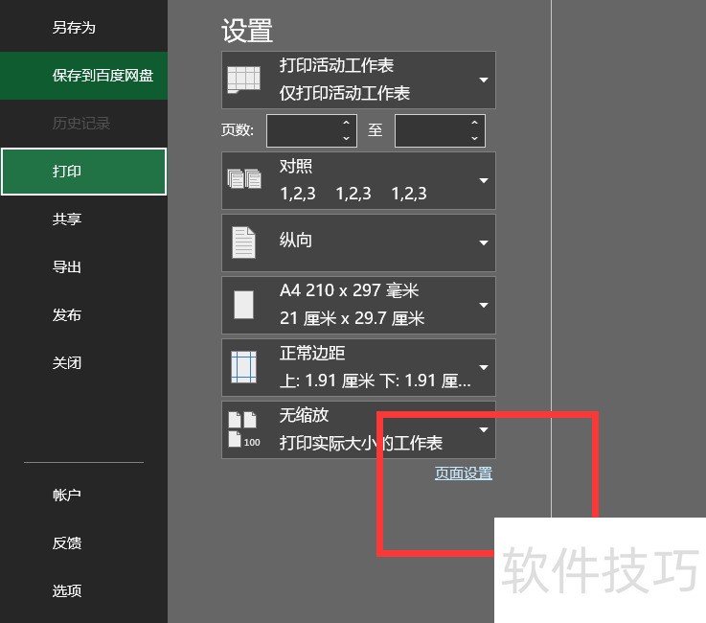The height and width of the screenshot is (623, 706).
Task: Click the A4 paper size icon
Action: click(x=243, y=305)
